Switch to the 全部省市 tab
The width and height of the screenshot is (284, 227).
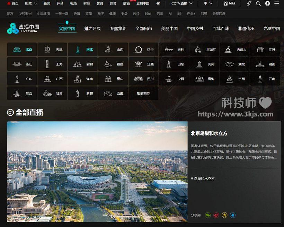point(144,28)
